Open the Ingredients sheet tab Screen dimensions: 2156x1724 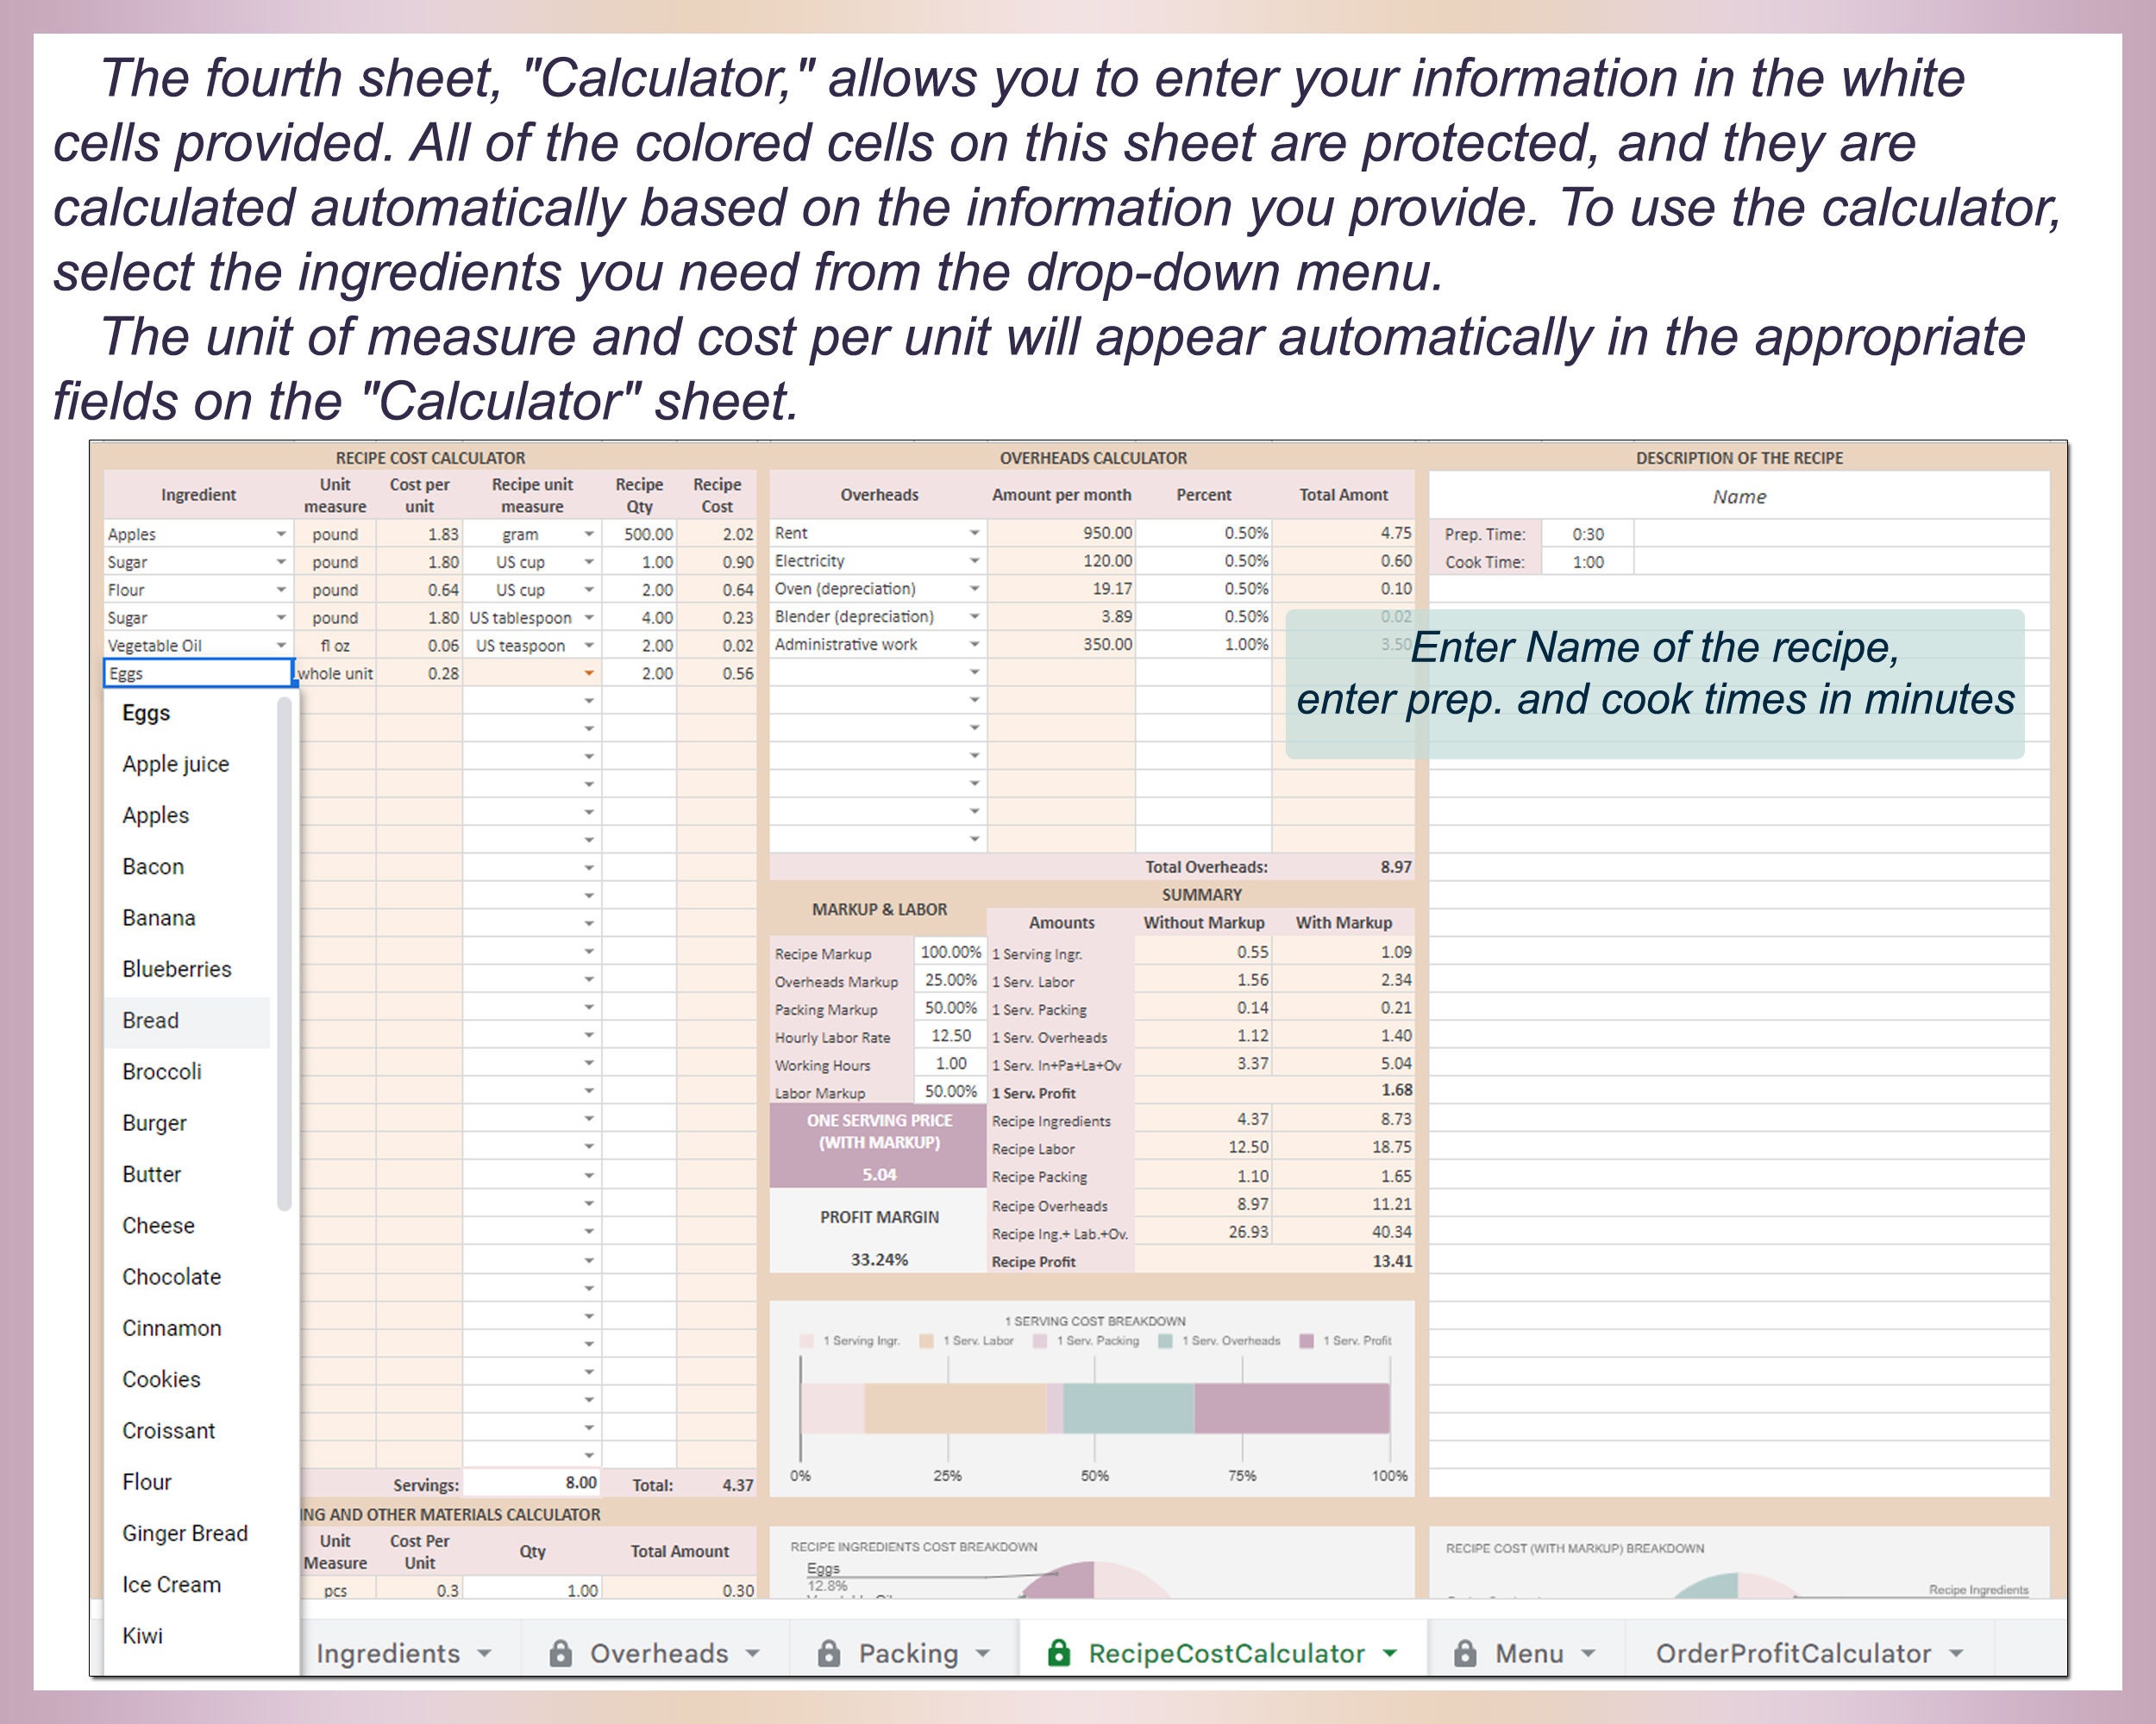pos(388,1654)
